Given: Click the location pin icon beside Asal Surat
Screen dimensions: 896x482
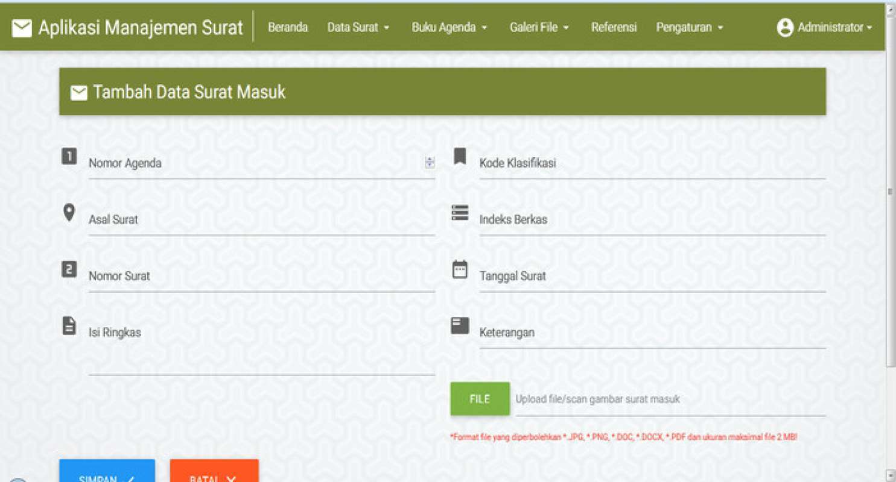Looking at the screenshot, I should pyautogui.click(x=69, y=212).
